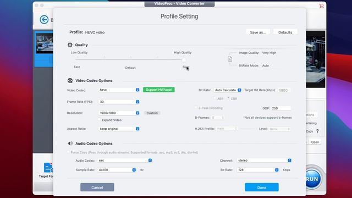Viewport: 352px width, 198px height.
Task: Open the Resolution 1920x1080 dropdown
Action: (119, 113)
